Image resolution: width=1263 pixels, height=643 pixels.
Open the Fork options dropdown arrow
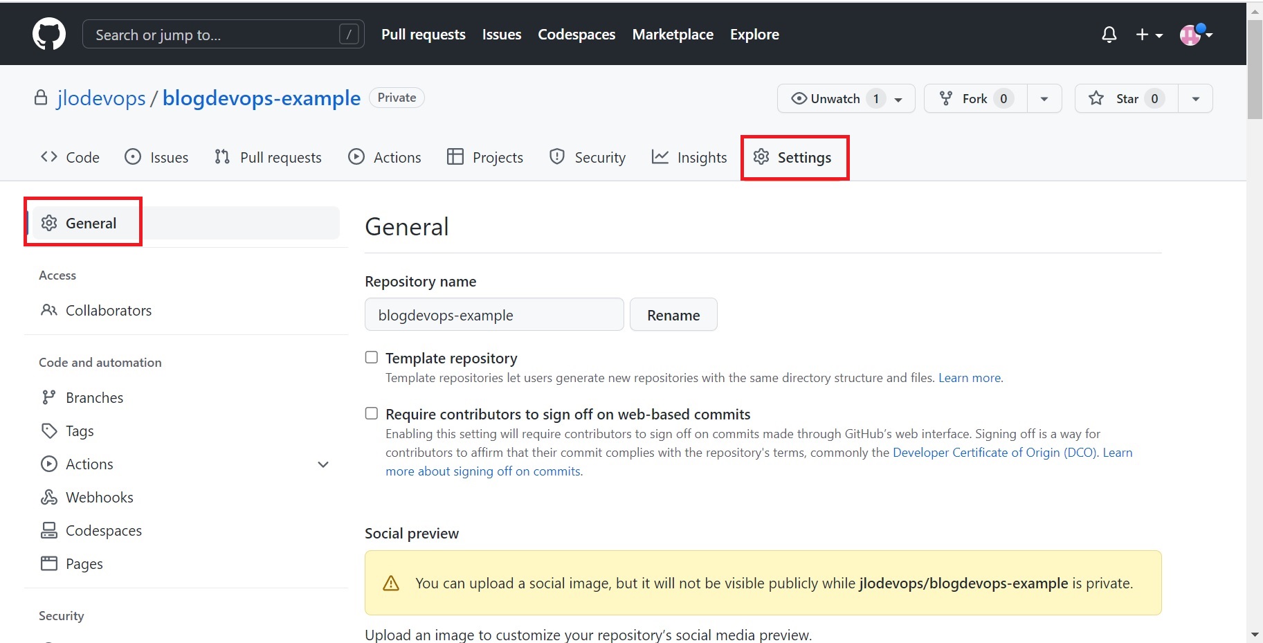1044,98
